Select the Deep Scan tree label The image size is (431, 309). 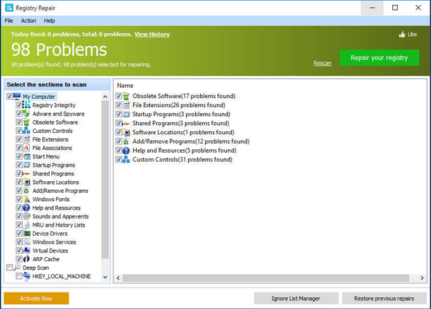(x=36, y=268)
